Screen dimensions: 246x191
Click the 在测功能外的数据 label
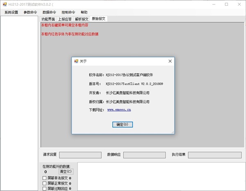tap(57, 166)
